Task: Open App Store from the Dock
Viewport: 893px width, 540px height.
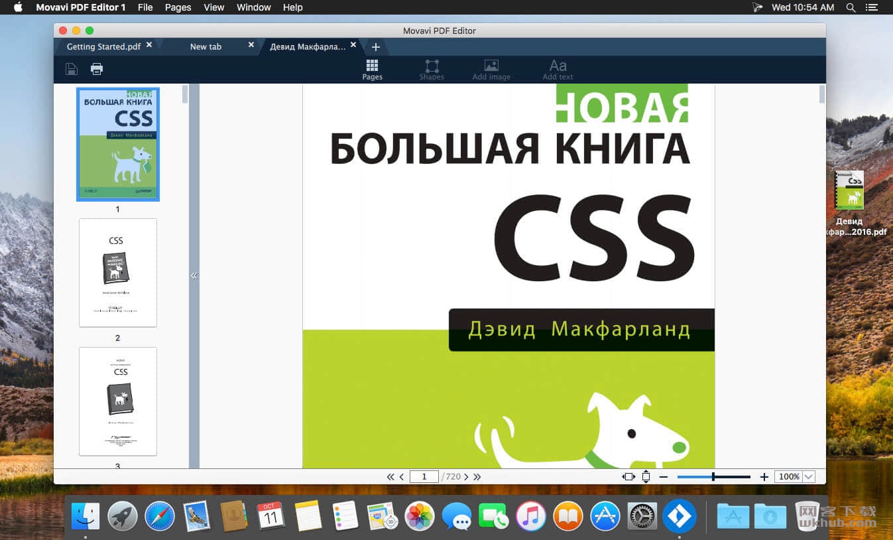Action: [605, 516]
